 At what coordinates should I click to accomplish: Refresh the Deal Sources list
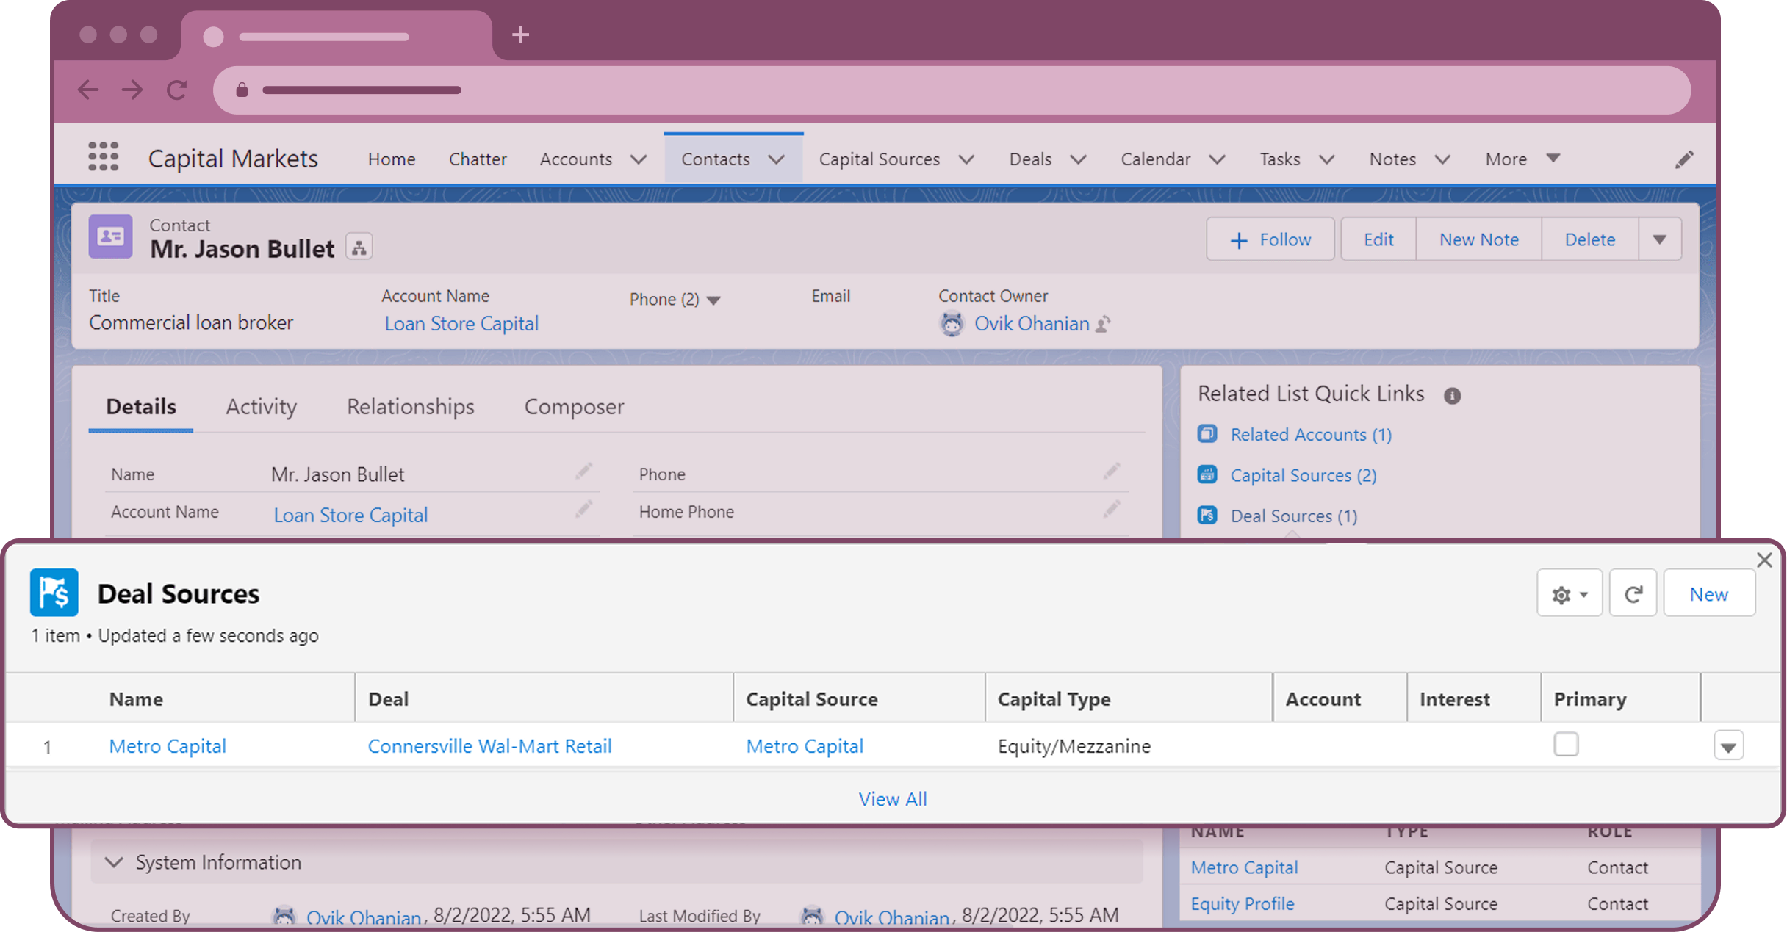point(1633,593)
